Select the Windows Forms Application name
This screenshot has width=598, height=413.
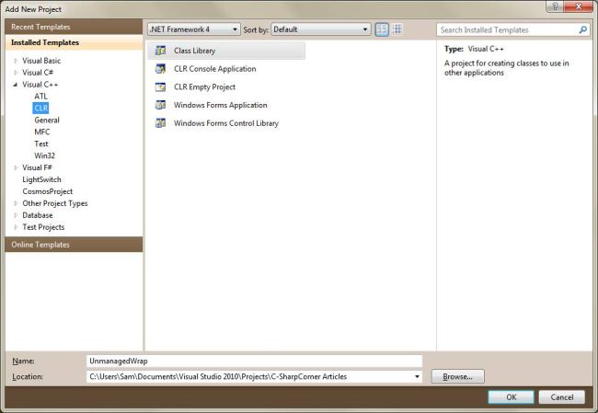point(221,105)
